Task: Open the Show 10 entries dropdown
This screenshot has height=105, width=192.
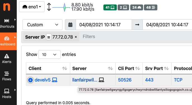Action: 49,55
